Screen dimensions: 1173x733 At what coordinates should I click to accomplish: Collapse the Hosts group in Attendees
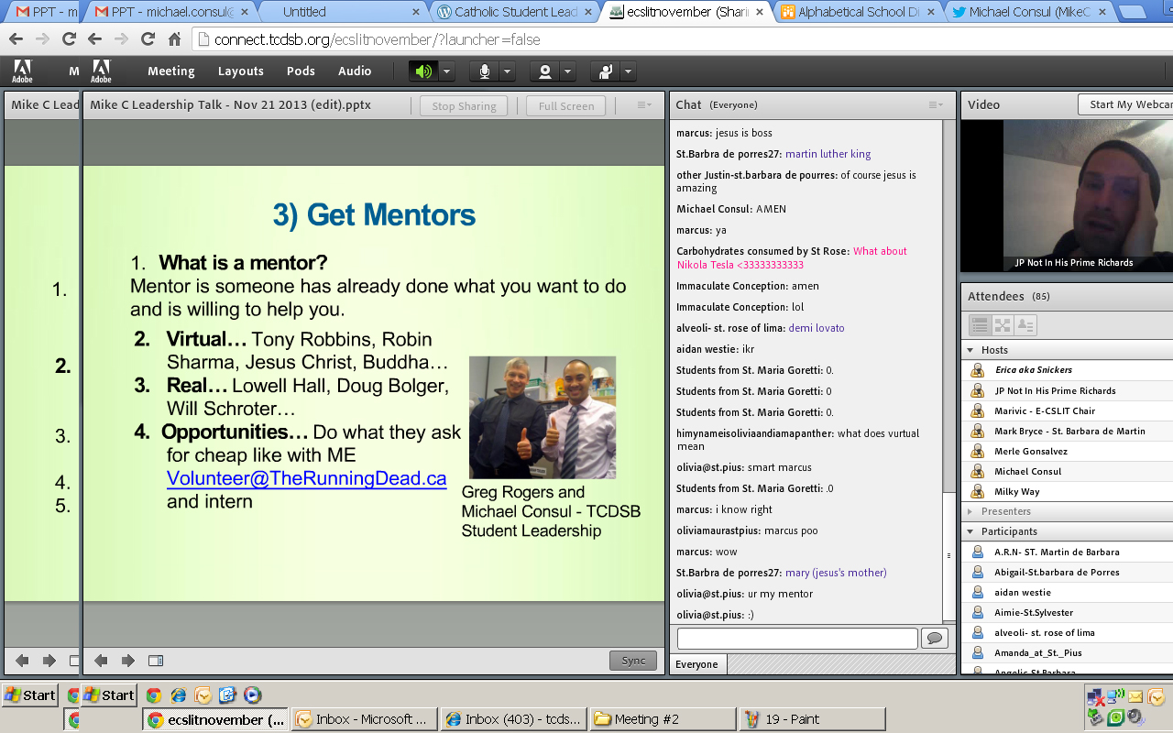click(970, 350)
